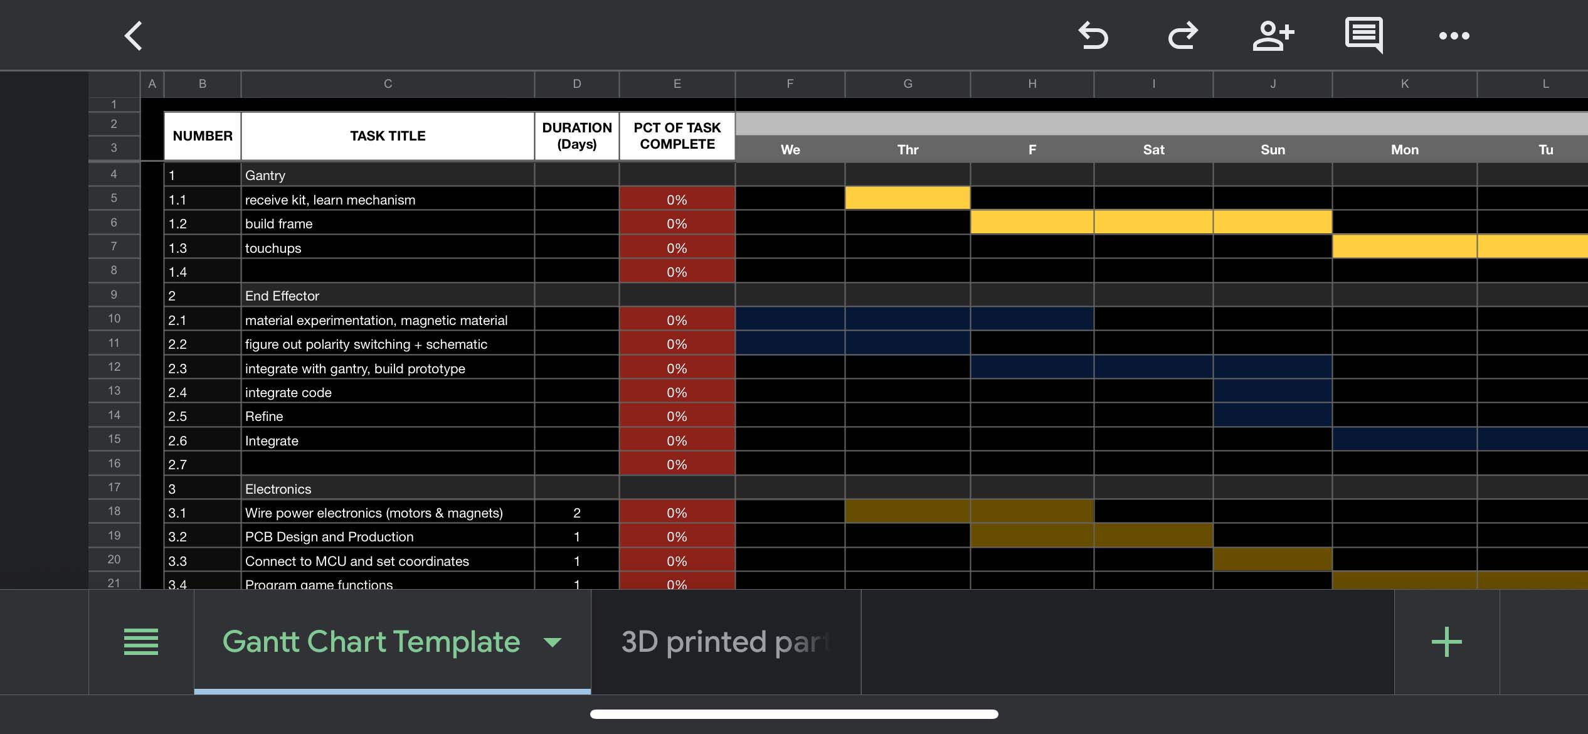
Task: Click the redo icon
Action: tap(1183, 36)
